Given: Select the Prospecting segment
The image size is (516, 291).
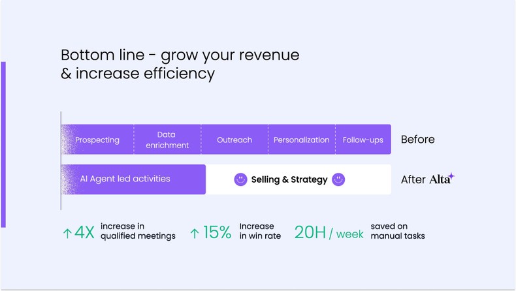Looking at the screenshot, I should [x=97, y=140].
